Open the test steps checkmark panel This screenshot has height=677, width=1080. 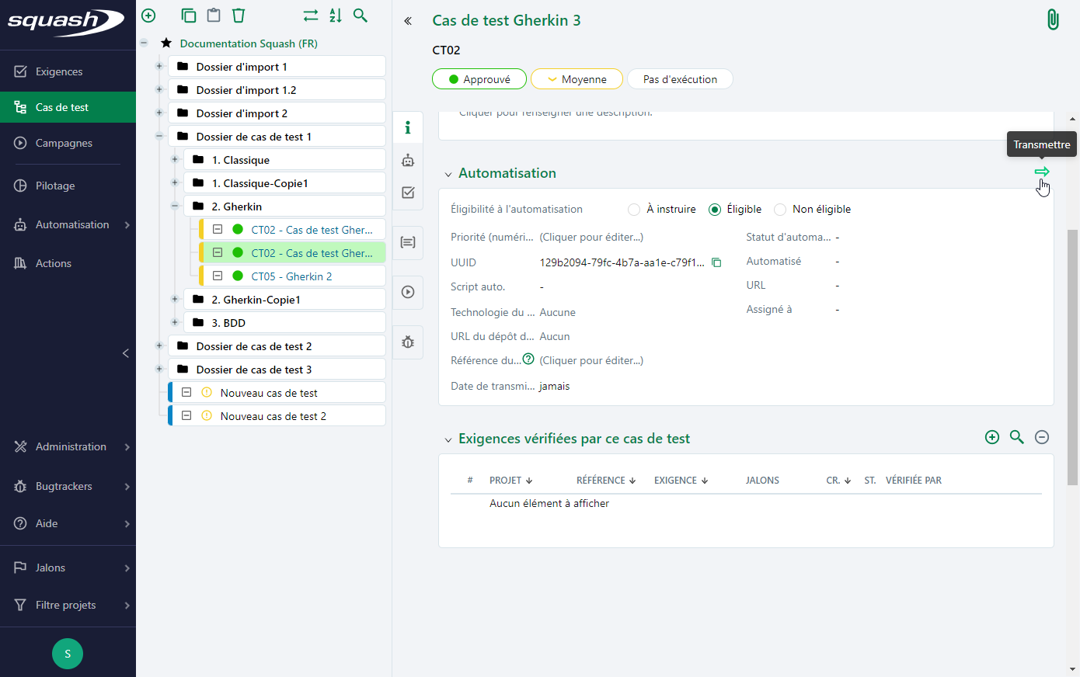pyautogui.click(x=408, y=193)
